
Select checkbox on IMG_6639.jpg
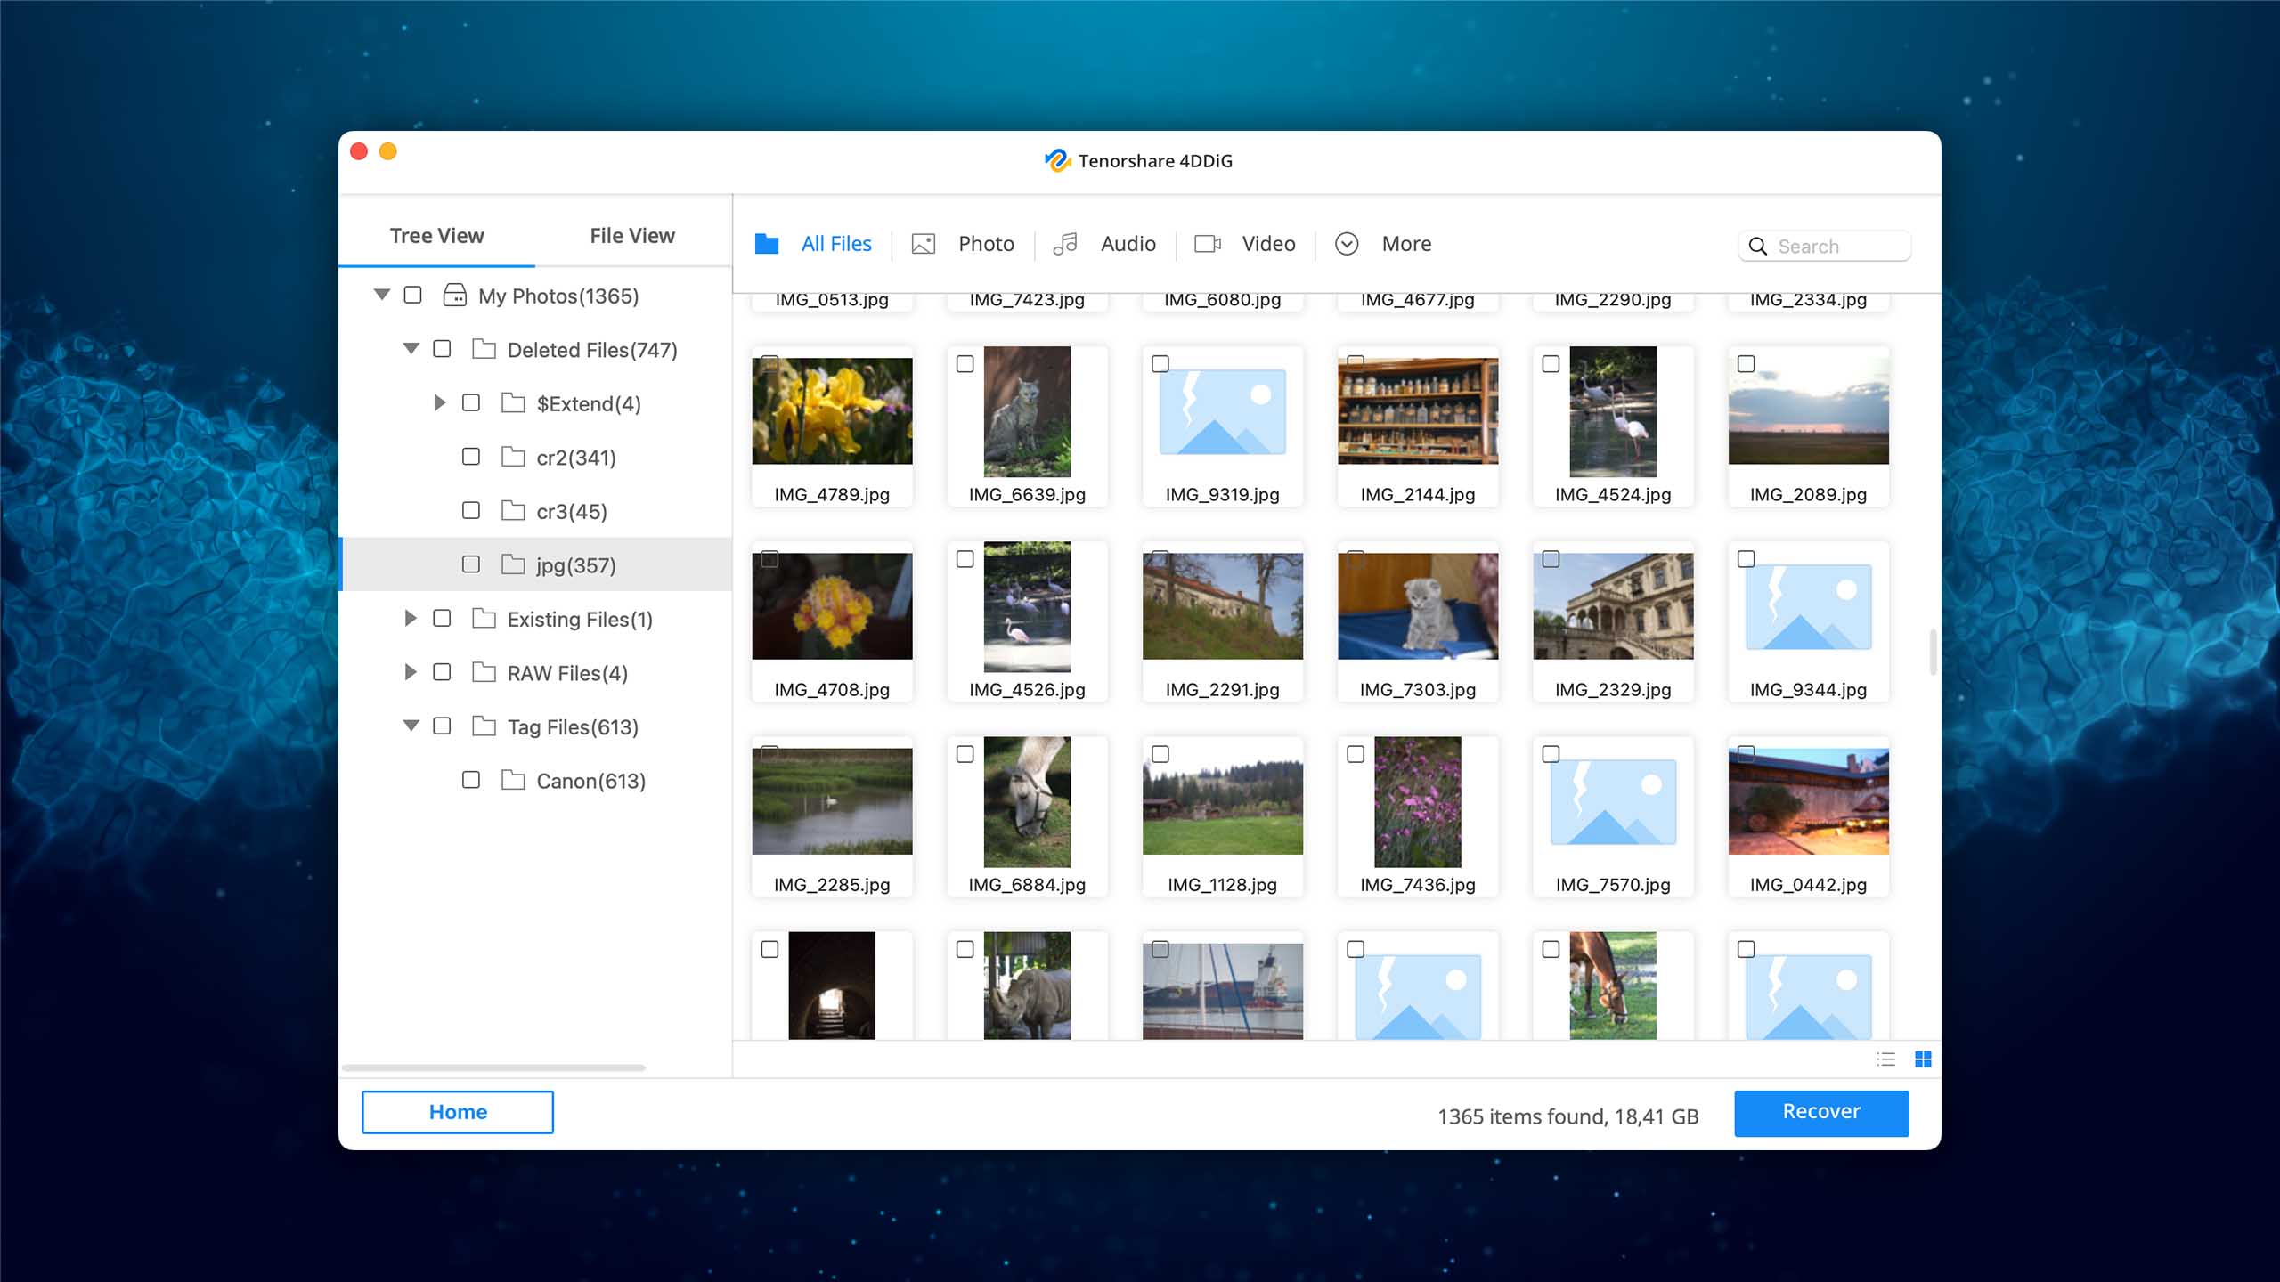click(x=965, y=364)
